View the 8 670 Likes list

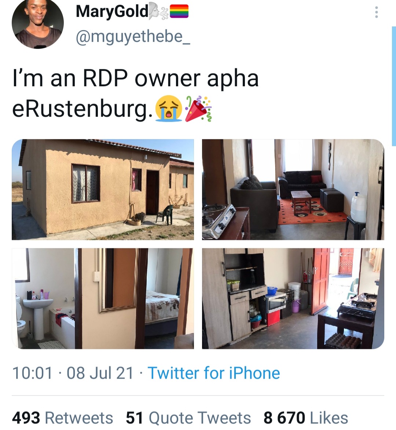click(x=306, y=418)
